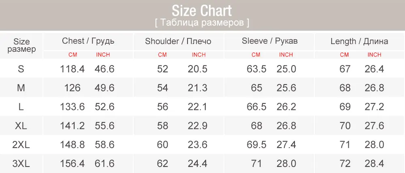The width and height of the screenshot is (405, 173).
Task: Click chest value 118.4 for size S
Action: pyautogui.click(x=72, y=69)
